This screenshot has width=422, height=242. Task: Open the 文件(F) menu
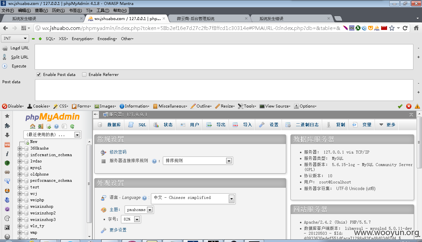(x=8, y=11)
